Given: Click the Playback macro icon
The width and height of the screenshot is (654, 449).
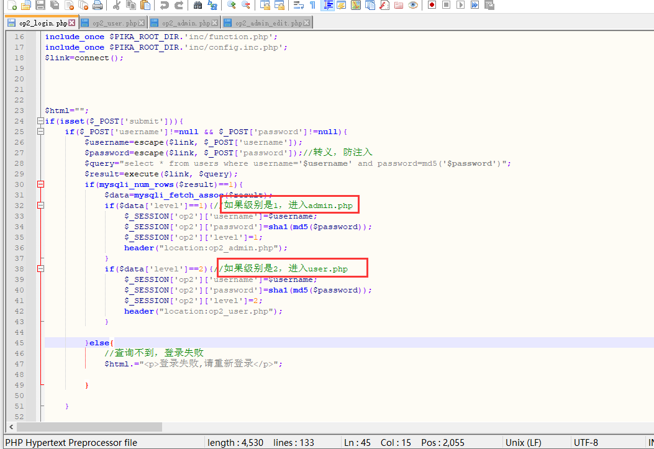Looking at the screenshot, I should pos(460,5).
